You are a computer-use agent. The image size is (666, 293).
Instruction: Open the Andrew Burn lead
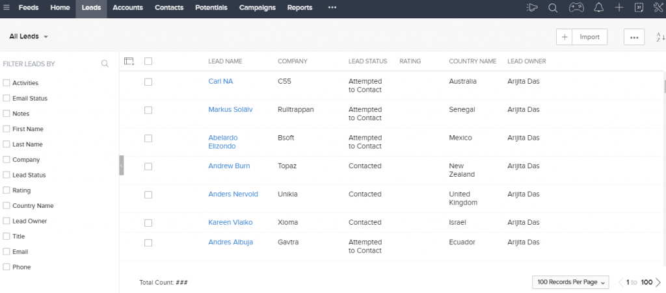230,166
